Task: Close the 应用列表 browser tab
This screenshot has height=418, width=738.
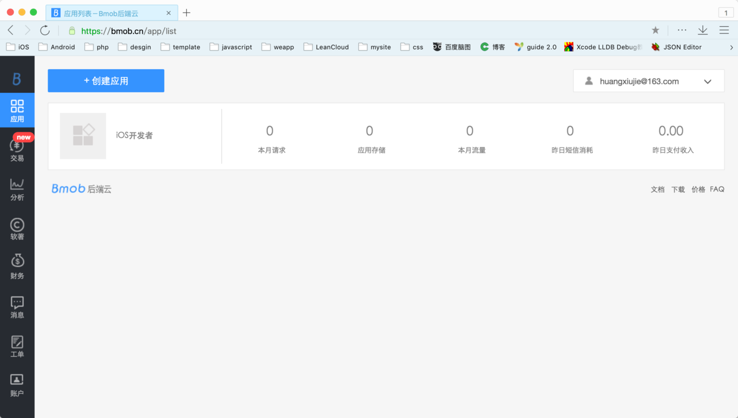Action: 168,13
